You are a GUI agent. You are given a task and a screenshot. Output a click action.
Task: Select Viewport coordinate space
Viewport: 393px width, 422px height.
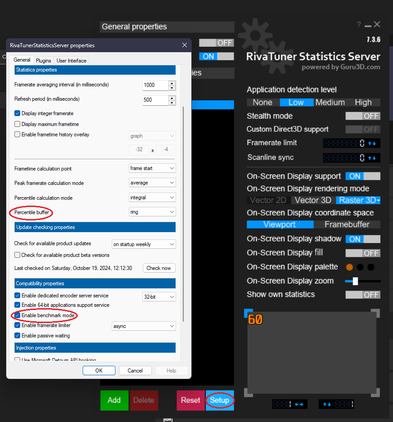[280, 224]
